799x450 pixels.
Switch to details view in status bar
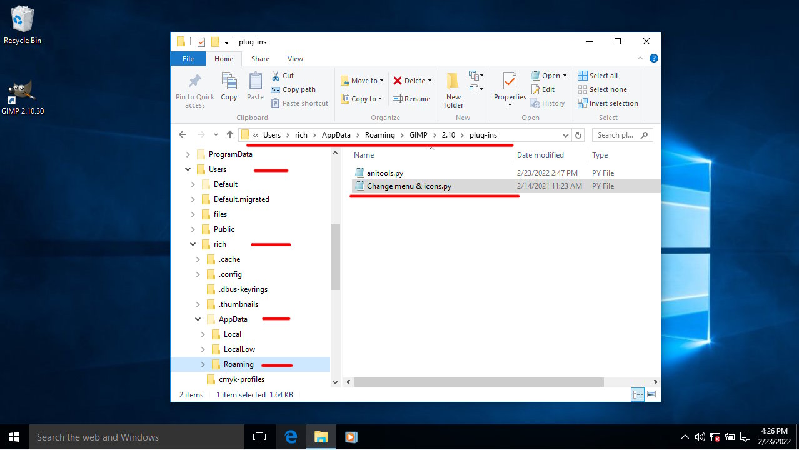click(x=638, y=394)
